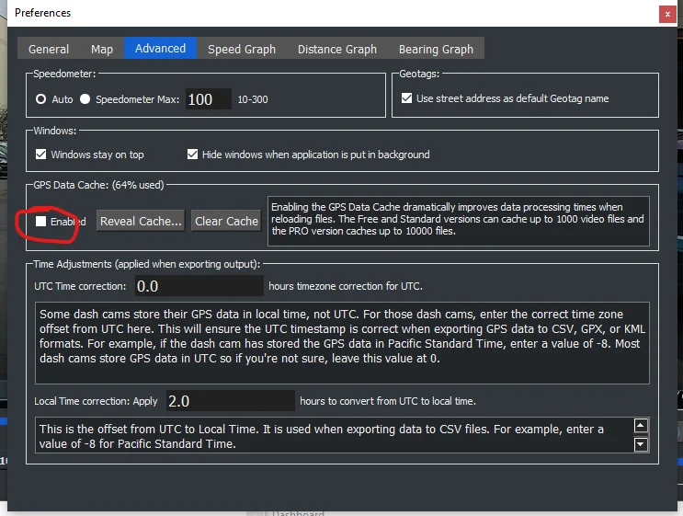This screenshot has height=516, width=683.
Task: Open the Distance Graph tab
Action: (337, 49)
